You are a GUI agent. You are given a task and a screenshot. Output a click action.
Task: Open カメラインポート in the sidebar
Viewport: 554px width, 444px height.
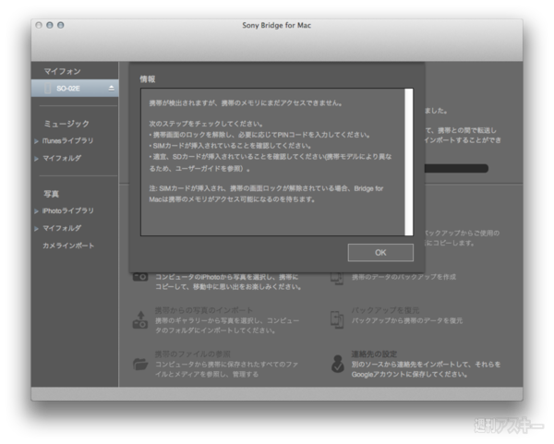[x=68, y=246]
